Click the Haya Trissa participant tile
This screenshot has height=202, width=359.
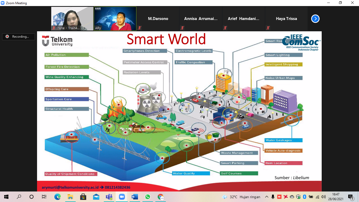coord(286,19)
